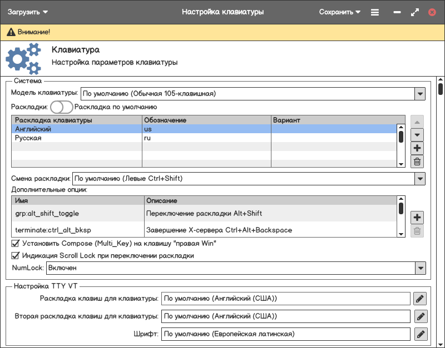Expand the layout switching dropdown

point(420,179)
